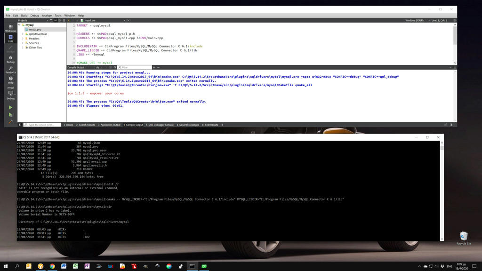Switch to Search Results tab
Screen dimensions: 482x271
(86, 125)
